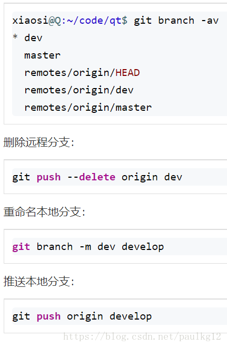Image resolution: width=227 pixels, height=347 pixels.
Task: Click the 'remotes/origin/master' line
Action: [x=88, y=108]
